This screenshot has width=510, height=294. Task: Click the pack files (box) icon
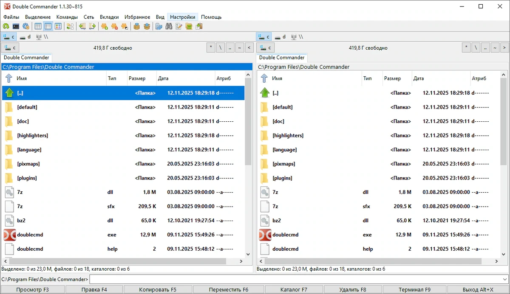click(x=137, y=26)
